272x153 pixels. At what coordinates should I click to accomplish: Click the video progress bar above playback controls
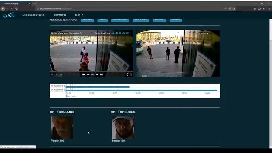tap(91, 71)
